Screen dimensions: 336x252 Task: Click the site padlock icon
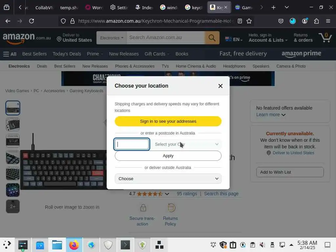pos(73,21)
